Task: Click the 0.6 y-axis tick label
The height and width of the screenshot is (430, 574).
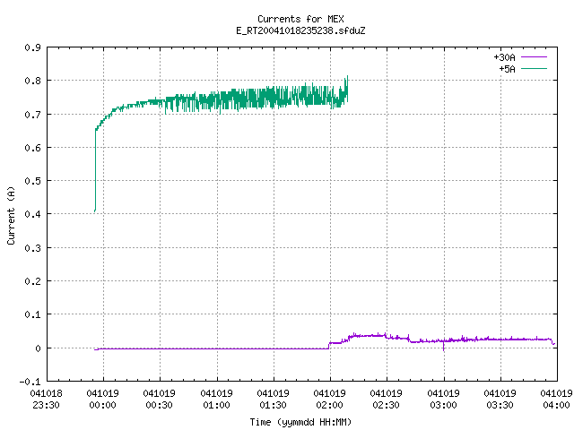Action: click(32, 148)
